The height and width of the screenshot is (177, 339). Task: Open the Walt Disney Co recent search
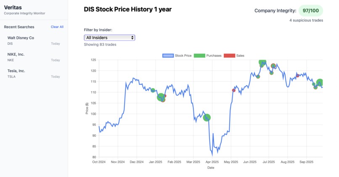pos(34,40)
